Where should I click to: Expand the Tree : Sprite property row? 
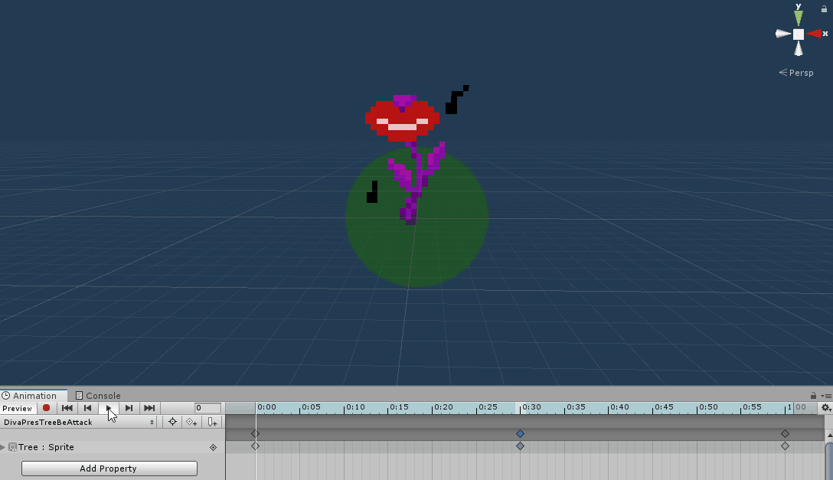(2, 447)
